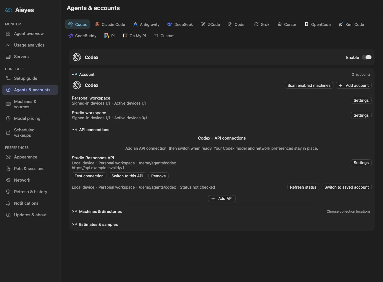Toggle the Codex Enable switch
383x282 pixels.
click(367, 57)
